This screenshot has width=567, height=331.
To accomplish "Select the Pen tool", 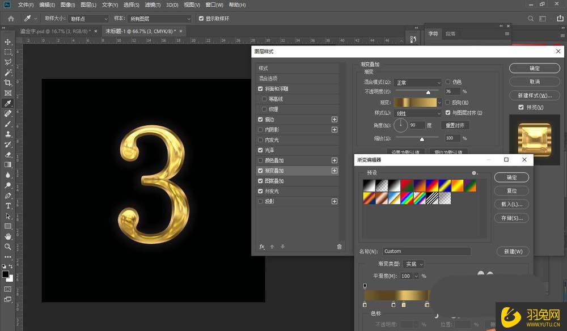I will [7, 196].
